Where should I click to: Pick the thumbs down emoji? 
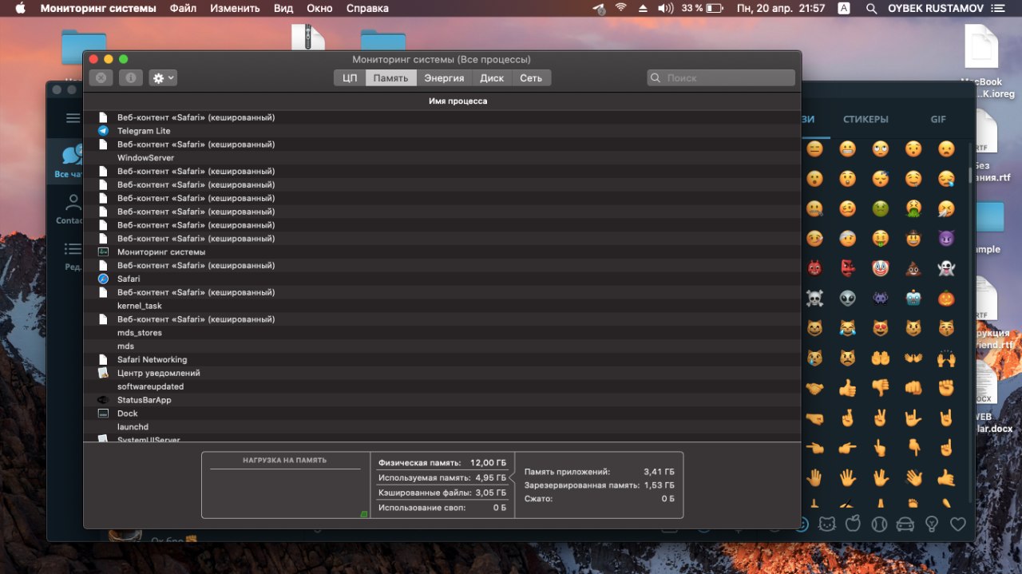point(880,388)
